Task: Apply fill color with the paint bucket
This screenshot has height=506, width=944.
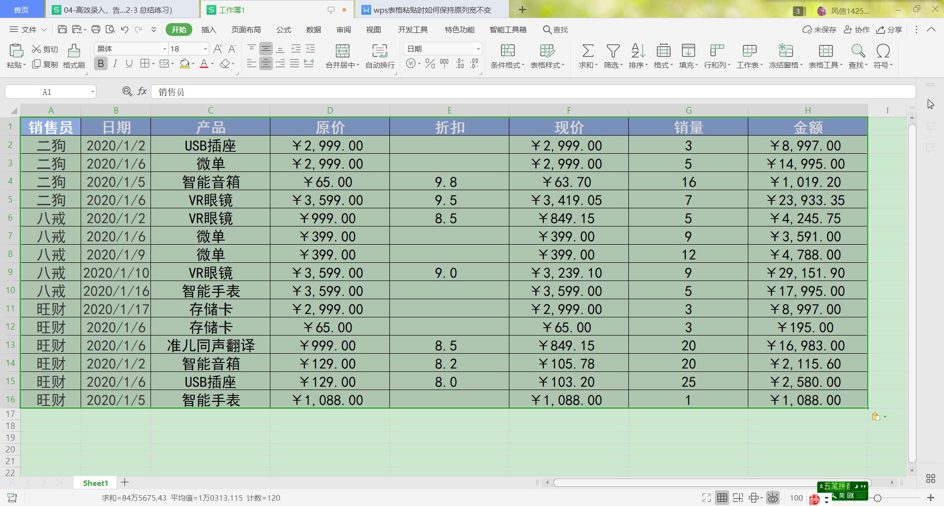Action: (x=184, y=64)
